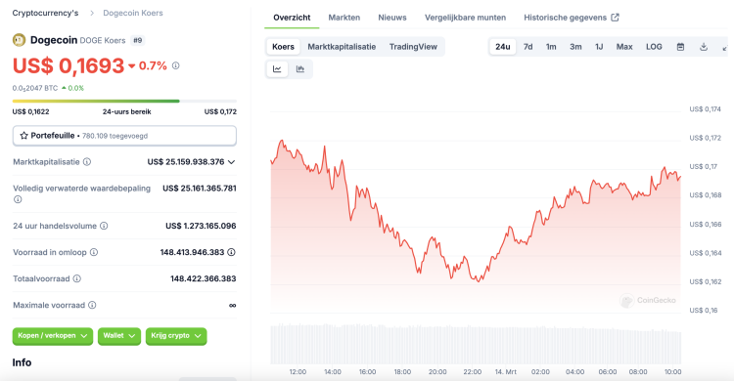Click the 22:00 time axis label

[473, 371]
